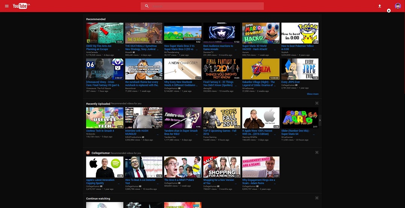Open the Every JRPG Ever thumbnail

(x=300, y=69)
